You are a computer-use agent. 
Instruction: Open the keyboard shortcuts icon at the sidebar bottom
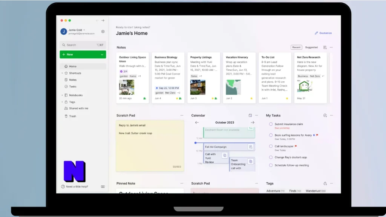point(103,186)
